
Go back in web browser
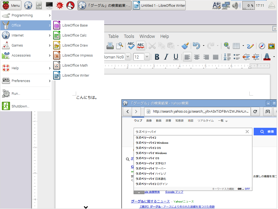coord(128,112)
